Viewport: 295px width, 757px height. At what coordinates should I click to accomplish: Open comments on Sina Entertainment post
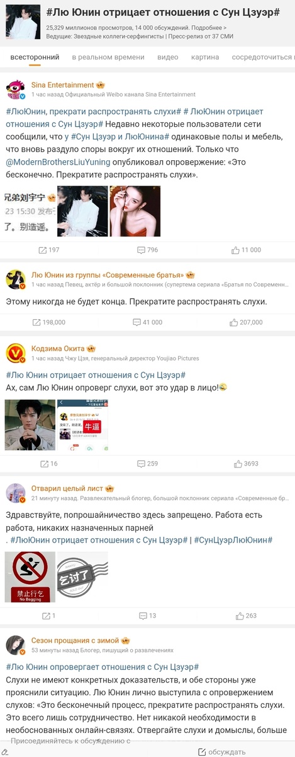pos(147,250)
